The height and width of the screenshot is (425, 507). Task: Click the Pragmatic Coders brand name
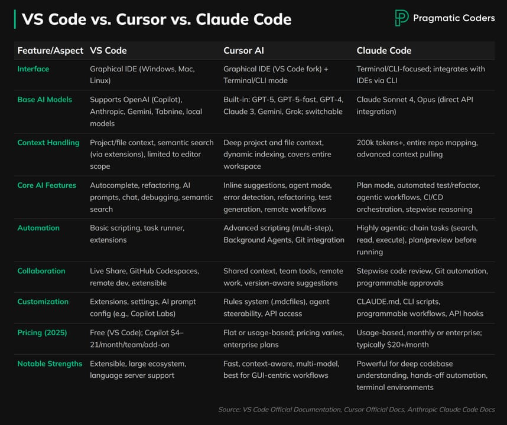tap(454, 18)
